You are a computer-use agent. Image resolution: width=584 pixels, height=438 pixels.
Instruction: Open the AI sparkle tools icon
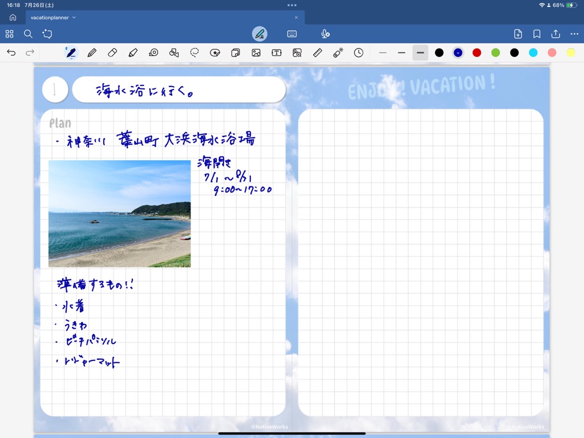click(47, 34)
